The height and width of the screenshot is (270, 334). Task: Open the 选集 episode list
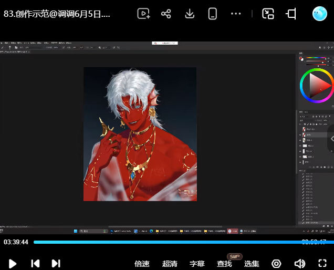tap(252, 264)
